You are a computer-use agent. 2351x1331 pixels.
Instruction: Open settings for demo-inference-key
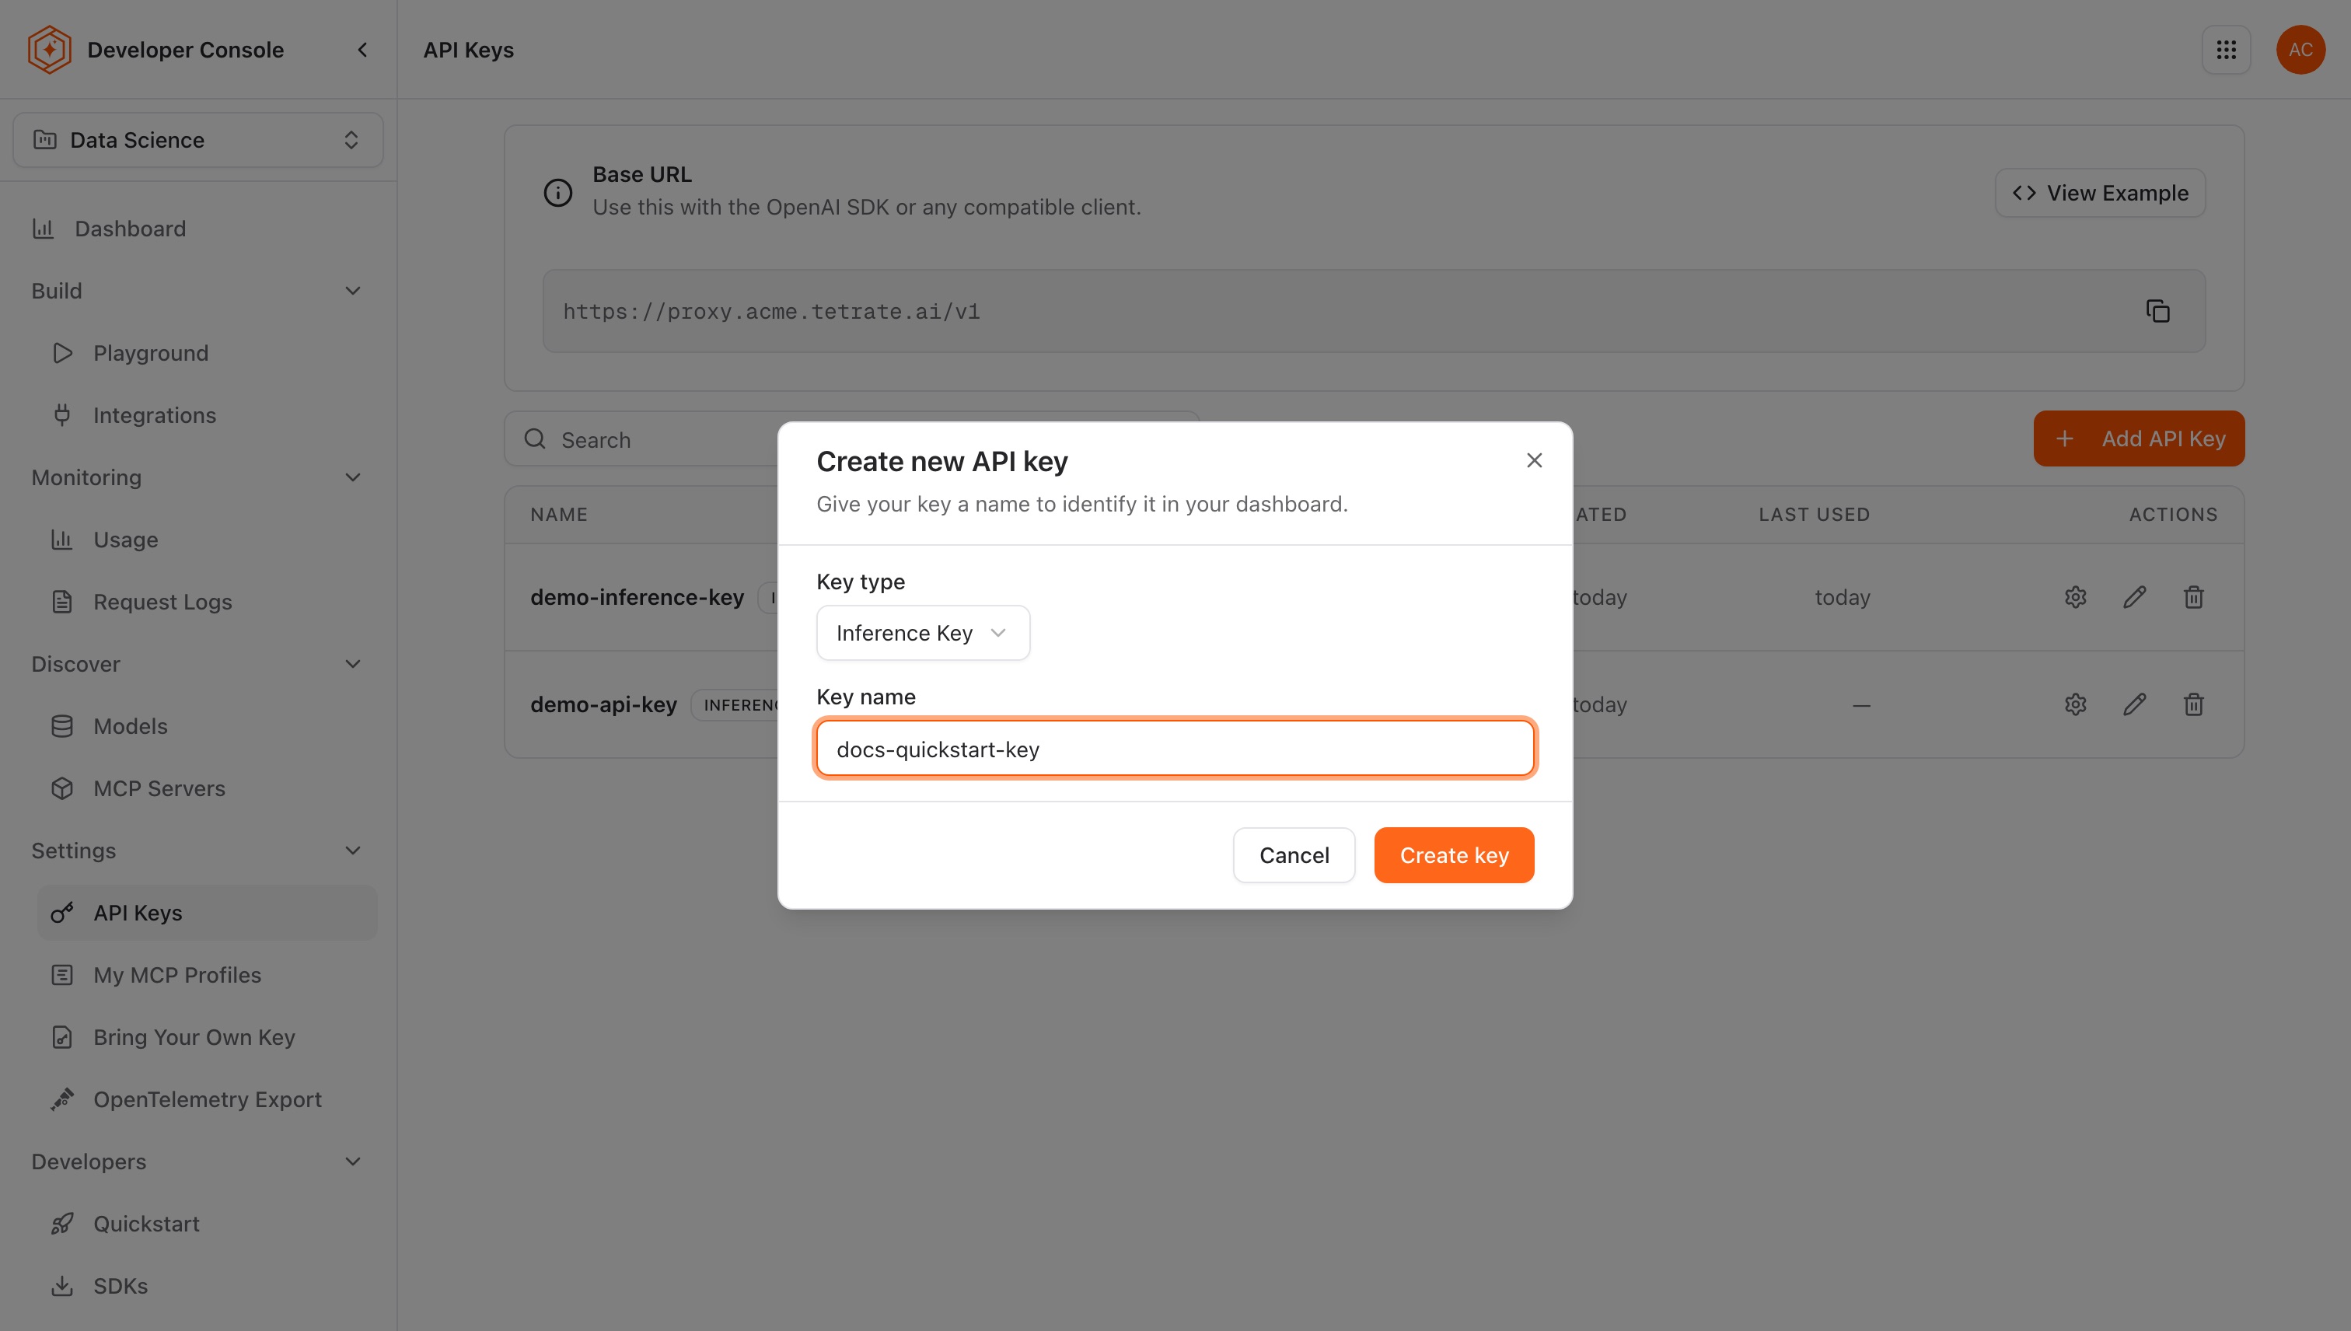click(x=2075, y=597)
